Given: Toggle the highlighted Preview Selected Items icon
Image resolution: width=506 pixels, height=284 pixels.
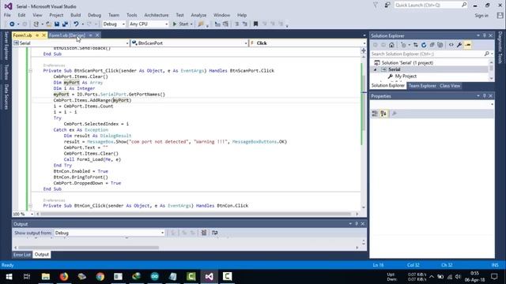Looking at the screenshot, I should click(x=467, y=45).
